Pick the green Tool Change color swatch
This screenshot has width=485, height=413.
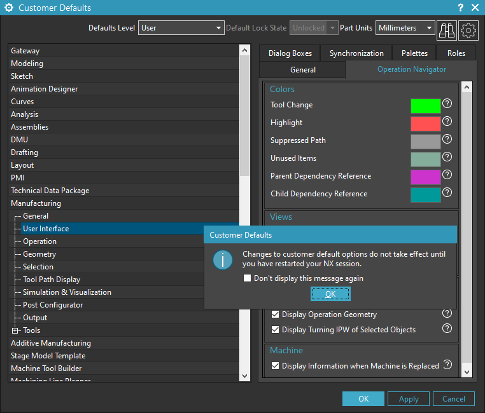[426, 106]
